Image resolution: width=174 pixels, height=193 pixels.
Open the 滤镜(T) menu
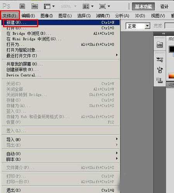coord(103,16)
